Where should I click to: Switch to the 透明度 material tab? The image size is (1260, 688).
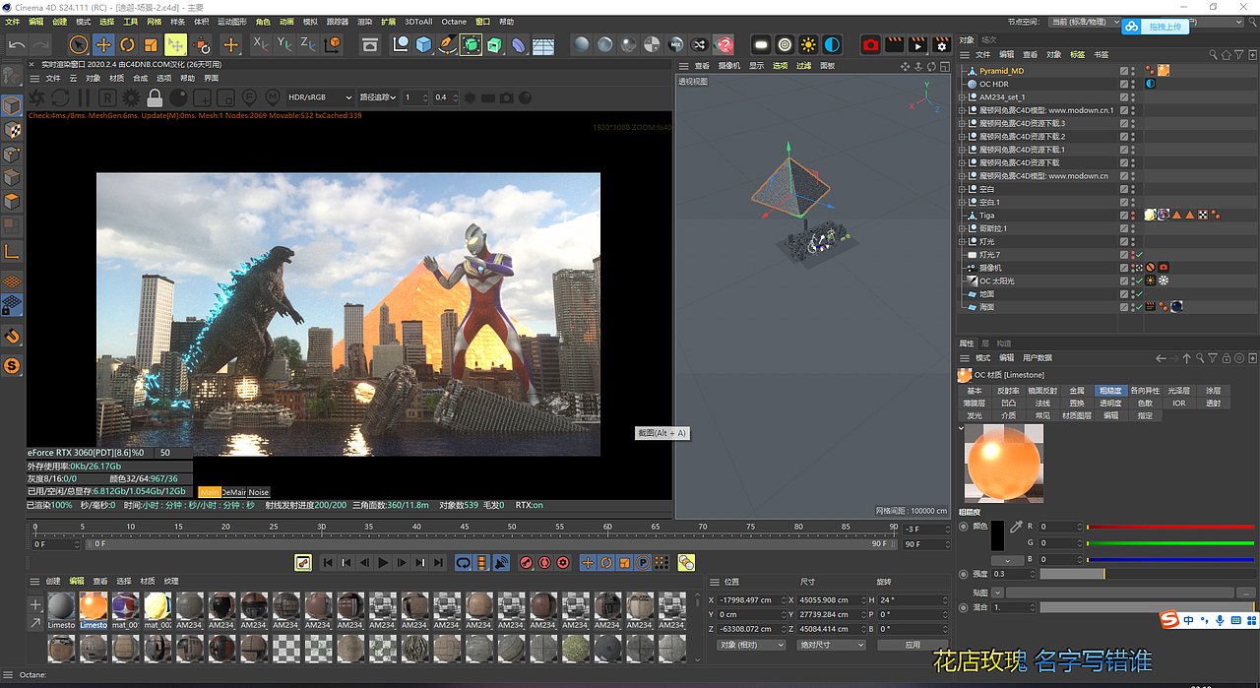(1110, 403)
